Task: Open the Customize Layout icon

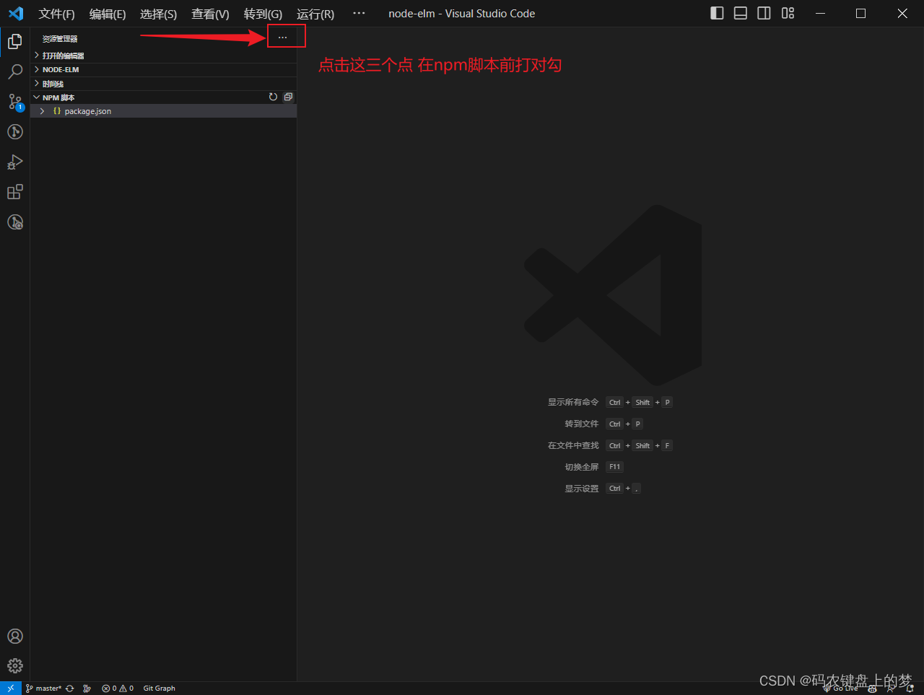Action: [788, 13]
